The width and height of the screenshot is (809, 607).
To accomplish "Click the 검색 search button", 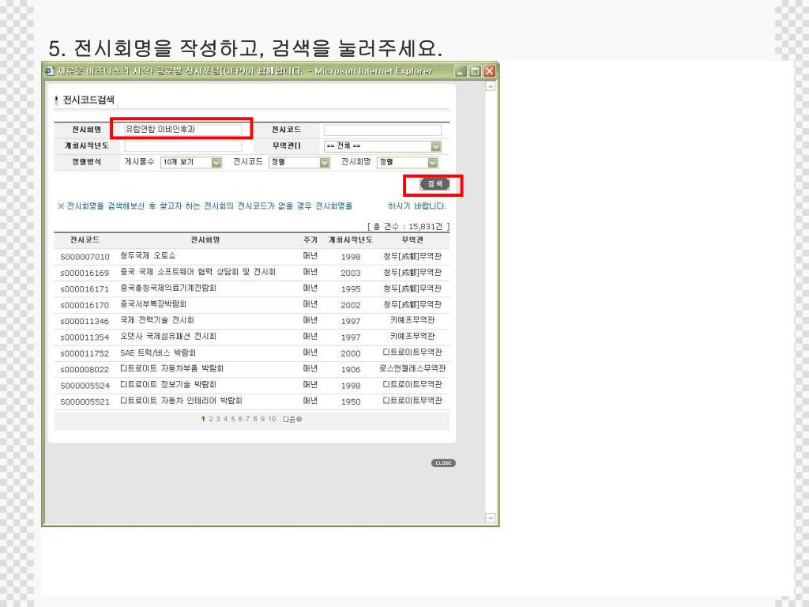I will pos(435,184).
